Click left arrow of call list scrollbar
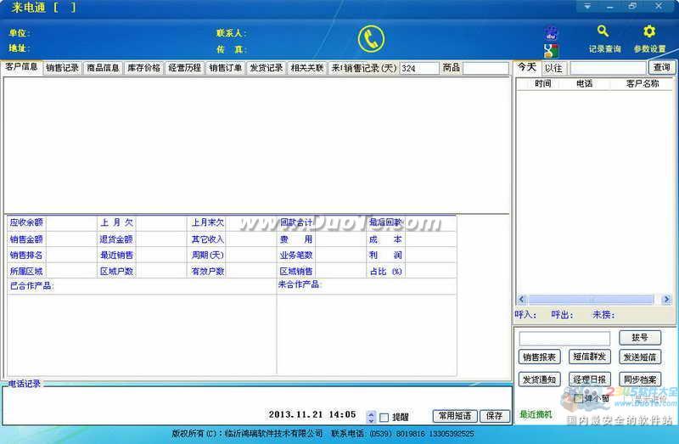 tap(522, 300)
